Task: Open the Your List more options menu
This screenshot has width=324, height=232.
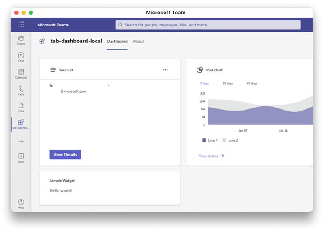Action: (x=165, y=70)
